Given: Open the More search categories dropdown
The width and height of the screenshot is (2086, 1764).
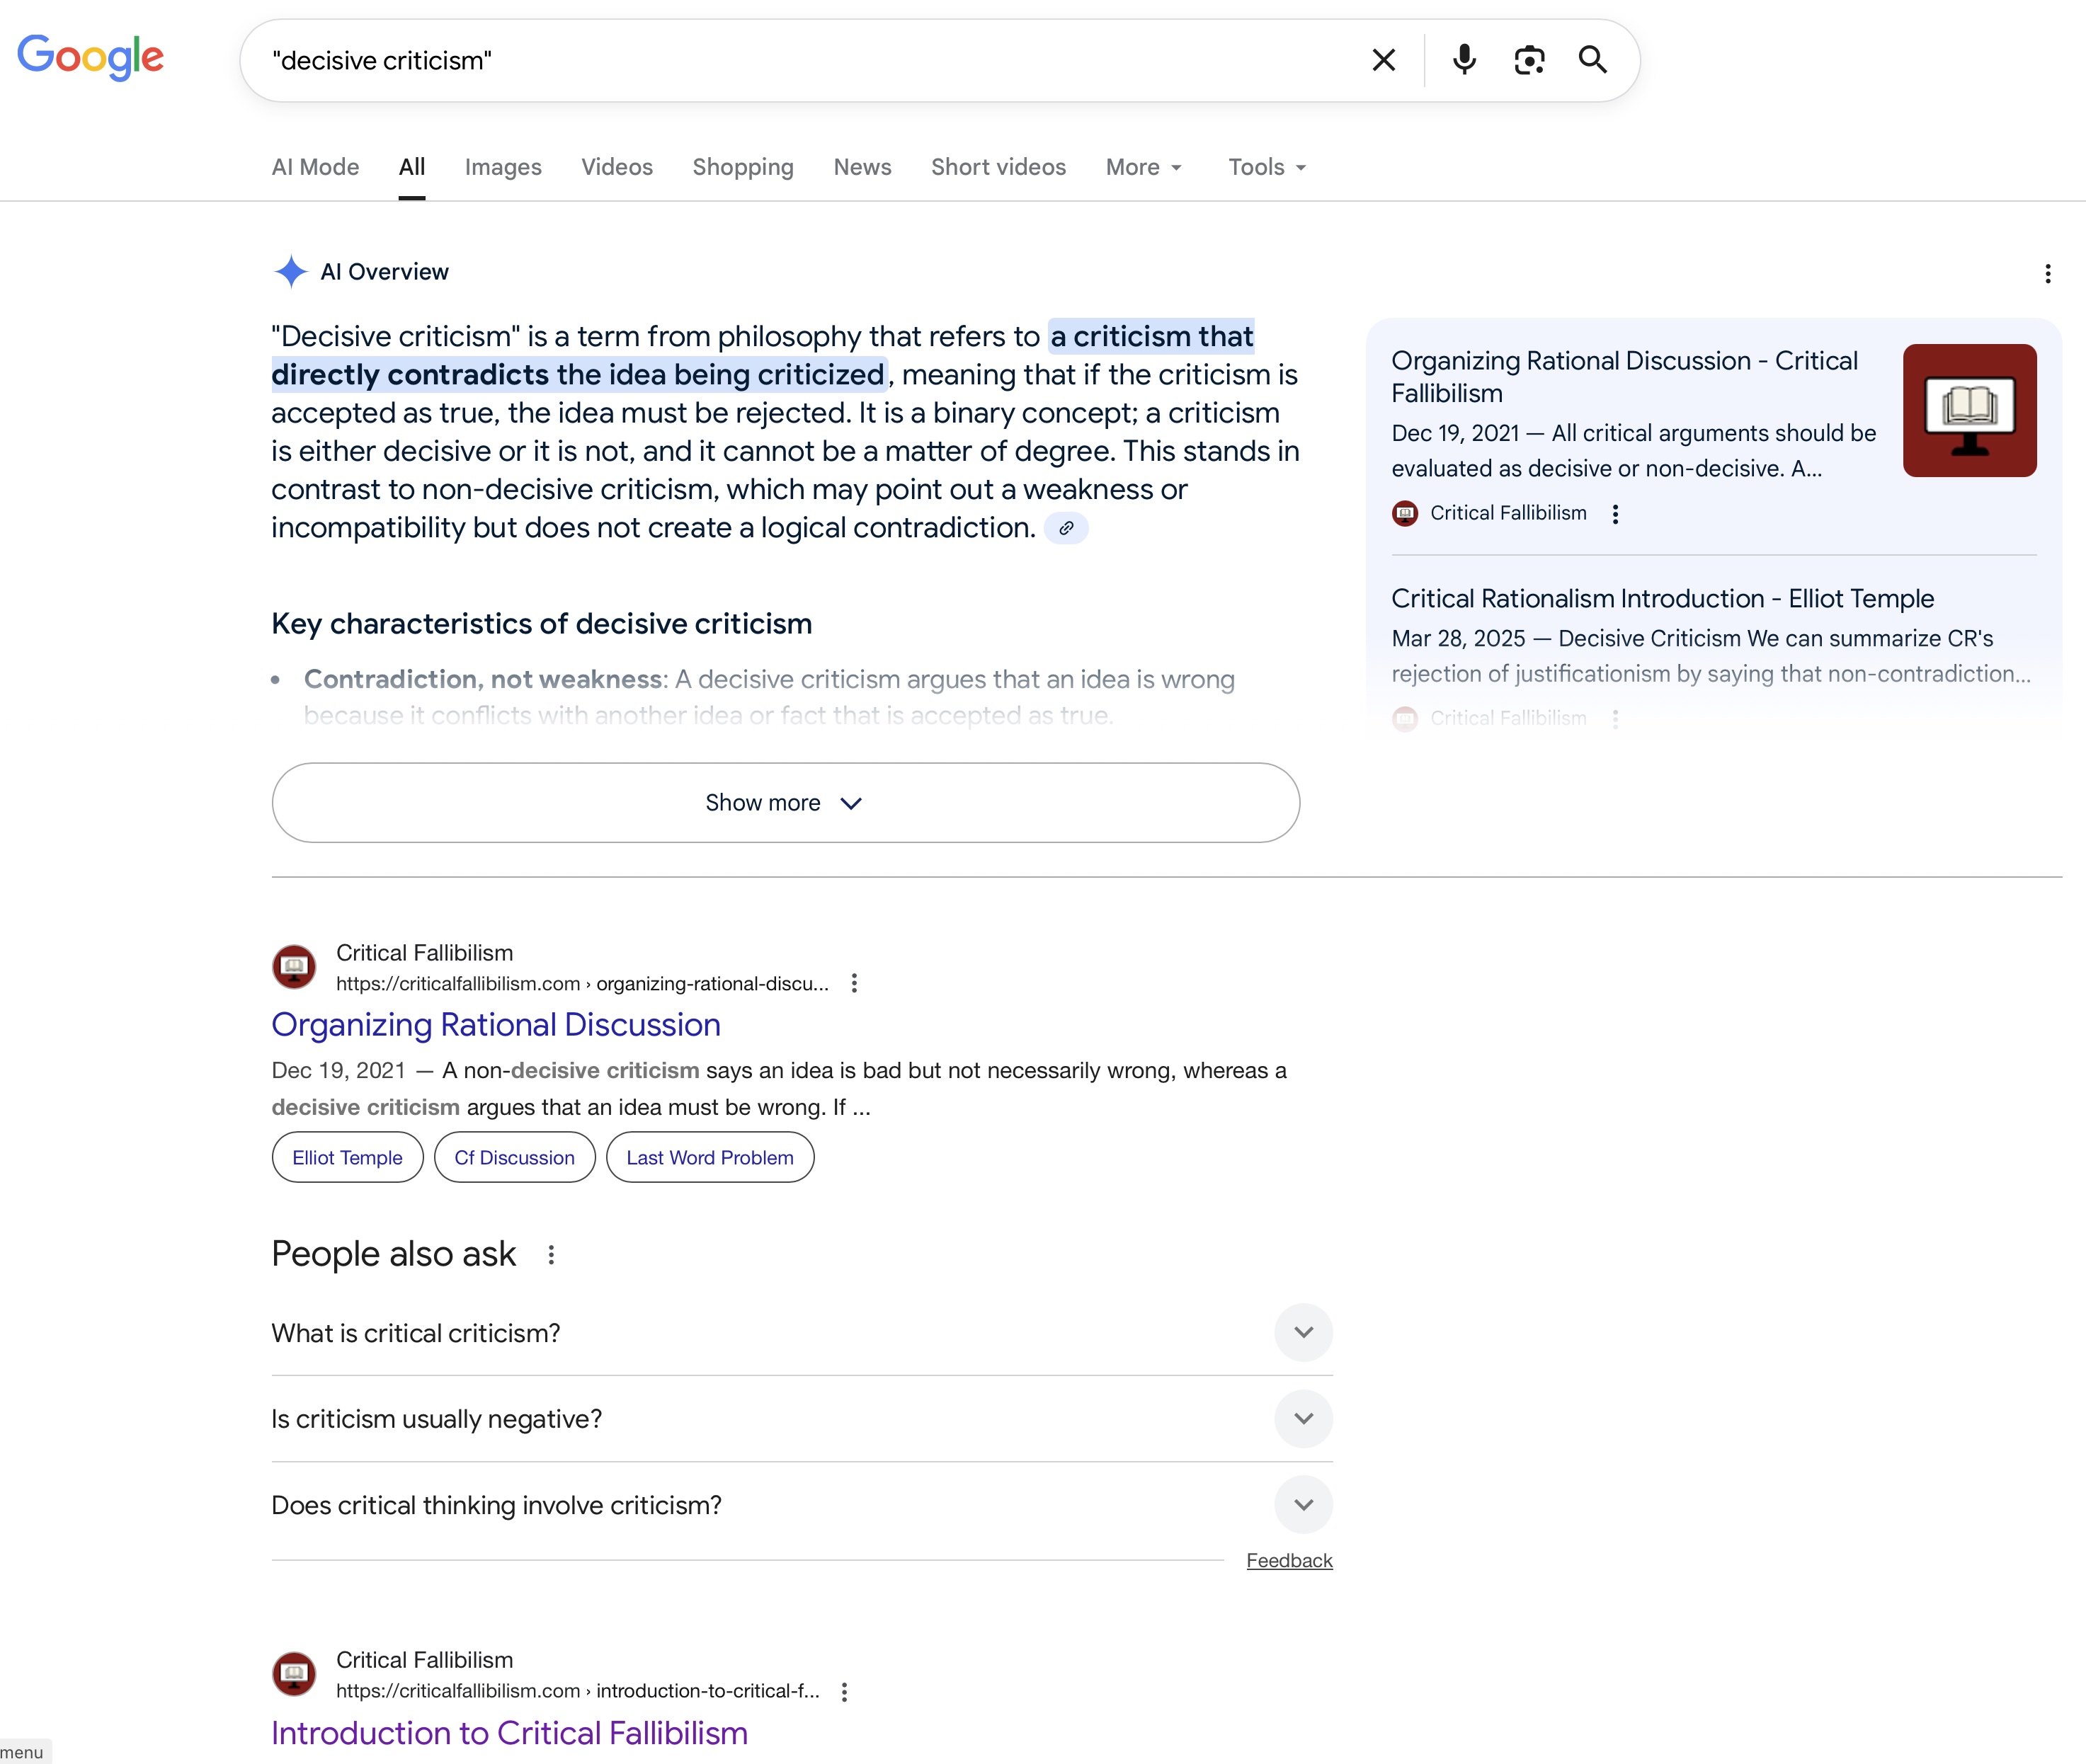Looking at the screenshot, I should tap(1143, 167).
